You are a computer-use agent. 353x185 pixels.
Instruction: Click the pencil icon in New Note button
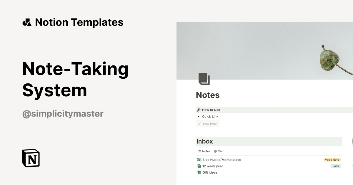199,123
